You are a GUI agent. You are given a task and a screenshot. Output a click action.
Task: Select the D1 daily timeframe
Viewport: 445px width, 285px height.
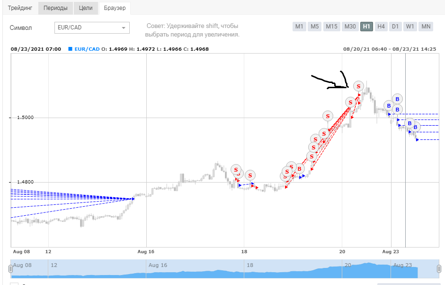(395, 27)
